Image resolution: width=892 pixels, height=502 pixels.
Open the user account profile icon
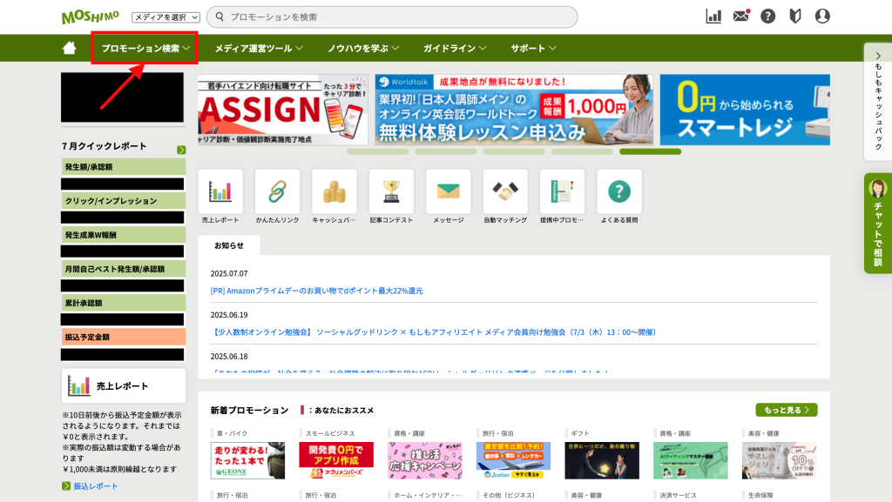821,17
